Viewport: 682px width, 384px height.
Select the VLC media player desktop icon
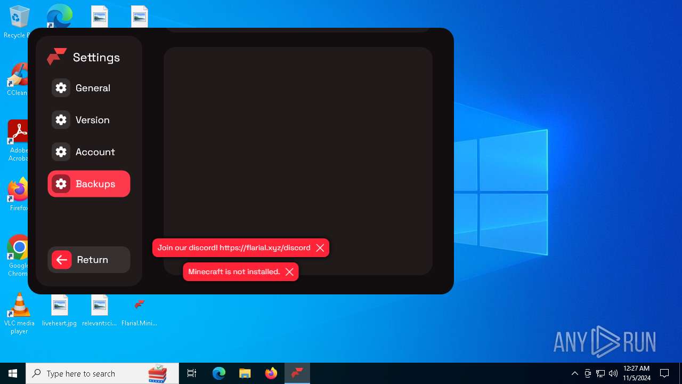click(19, 314)
